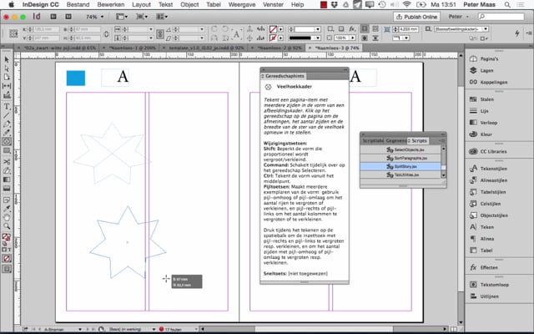
Task: Select the Gap tool
Action: coord(7,86)
